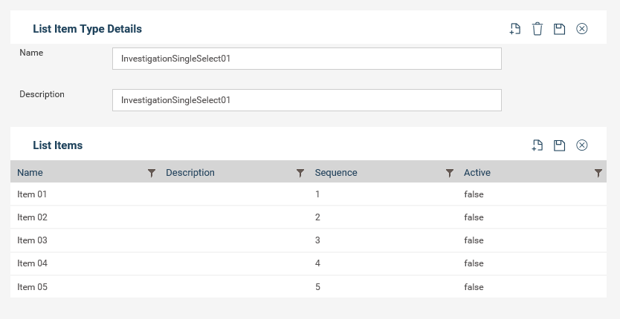Sort by Active column header

[477, 173]
